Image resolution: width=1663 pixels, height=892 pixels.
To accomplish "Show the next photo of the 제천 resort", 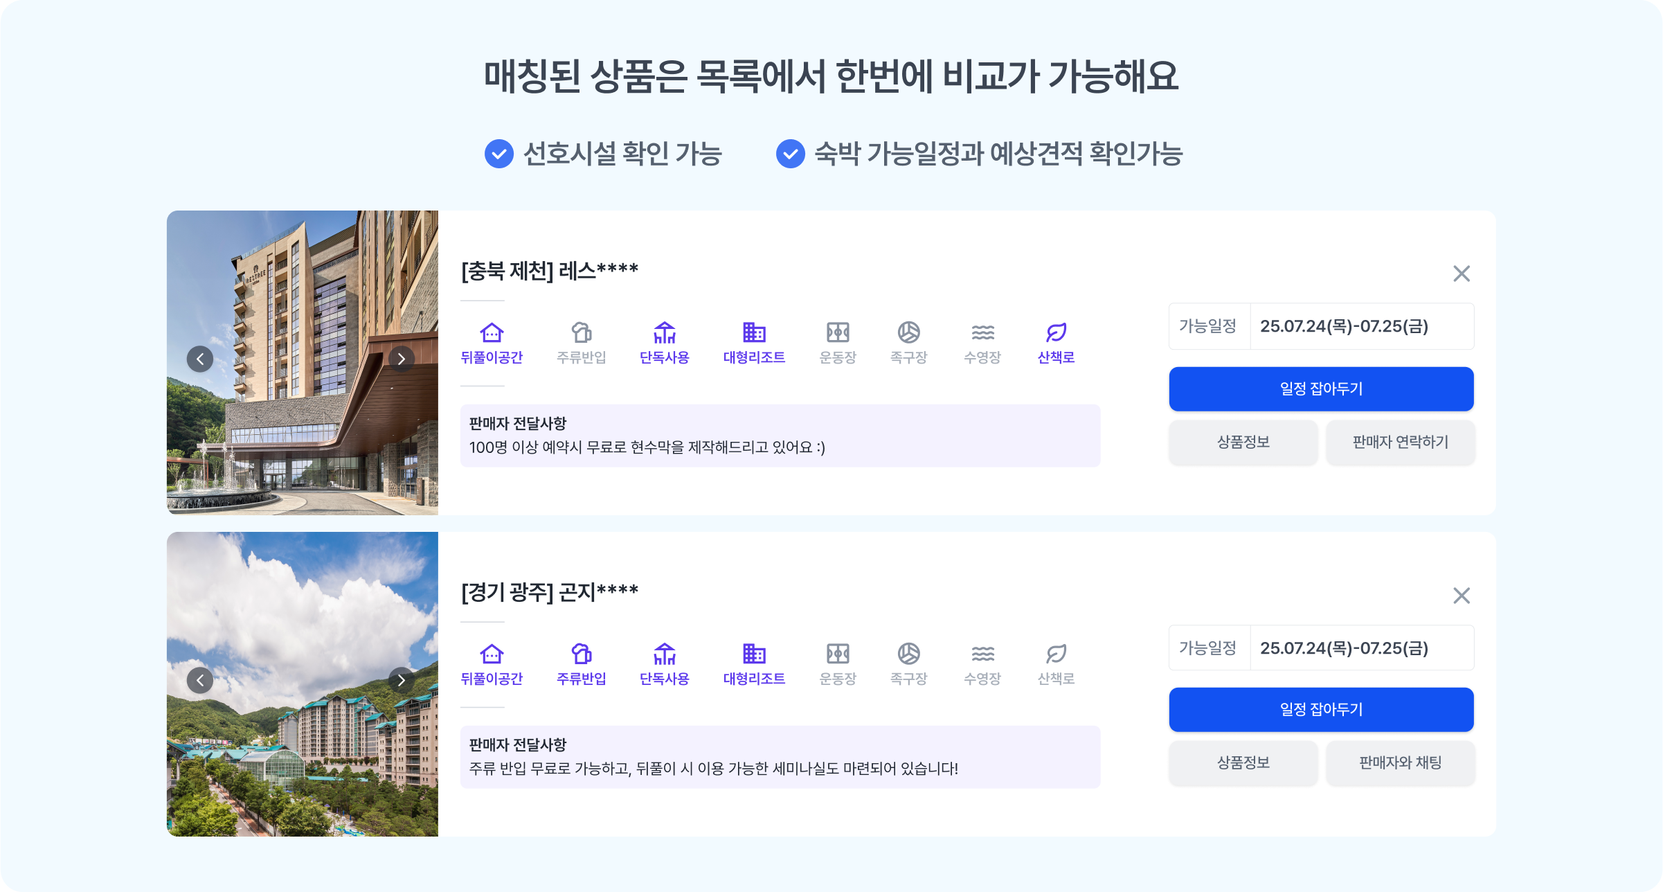I will pos(401,359).
